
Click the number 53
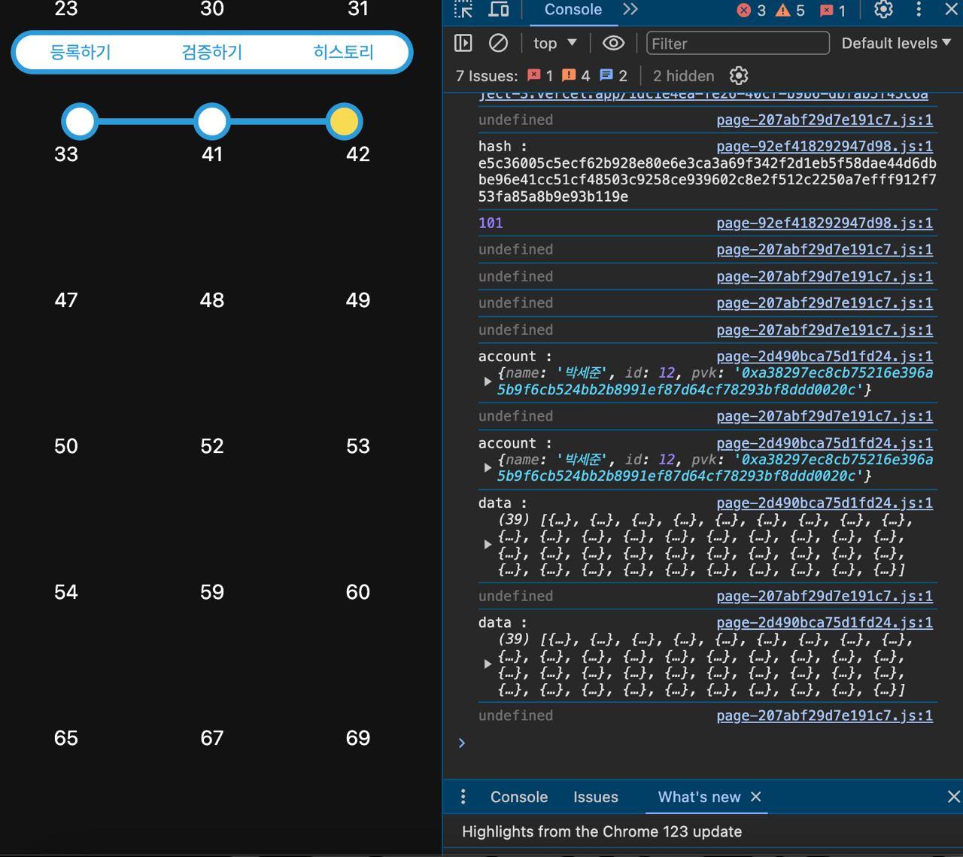[358, 446]
